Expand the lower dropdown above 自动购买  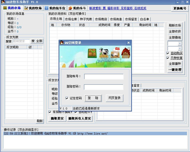pos(180,48)
